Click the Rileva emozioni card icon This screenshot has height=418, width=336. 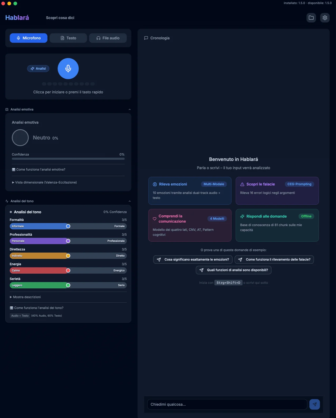tap(155, 184)
